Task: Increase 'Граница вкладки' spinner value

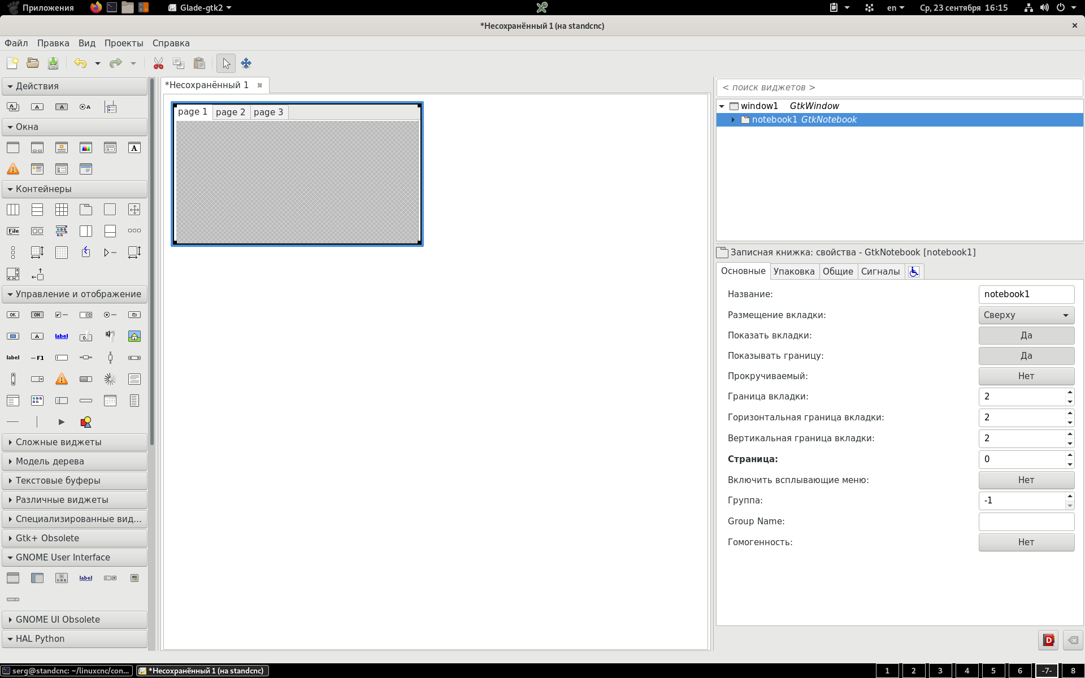Action: coord(1069,392)
